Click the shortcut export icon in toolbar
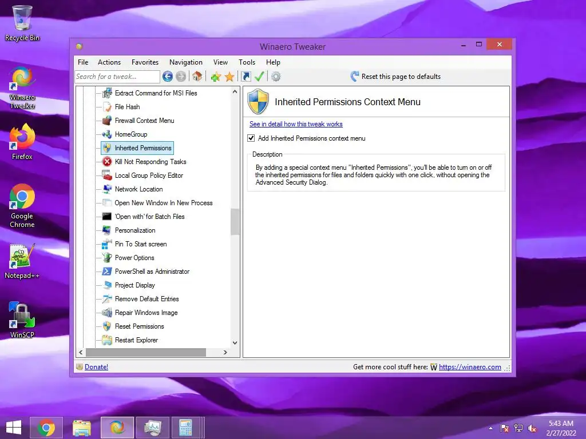Viewport: 586px width, 439px height. point(246,77)
